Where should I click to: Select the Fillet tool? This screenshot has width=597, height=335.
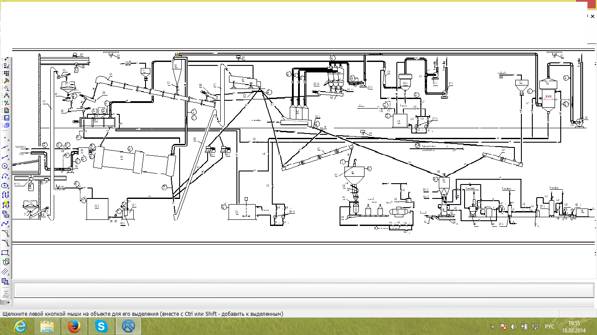point(6,243)
